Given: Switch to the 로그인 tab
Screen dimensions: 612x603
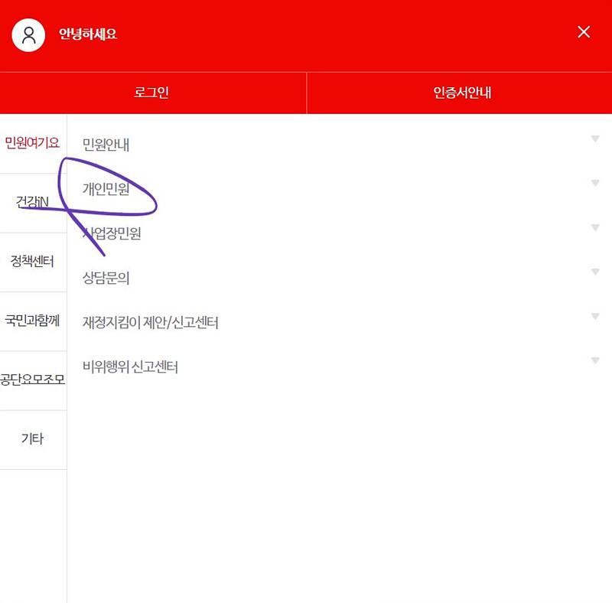Looking at the screenshot, I should tap(153, 93).
